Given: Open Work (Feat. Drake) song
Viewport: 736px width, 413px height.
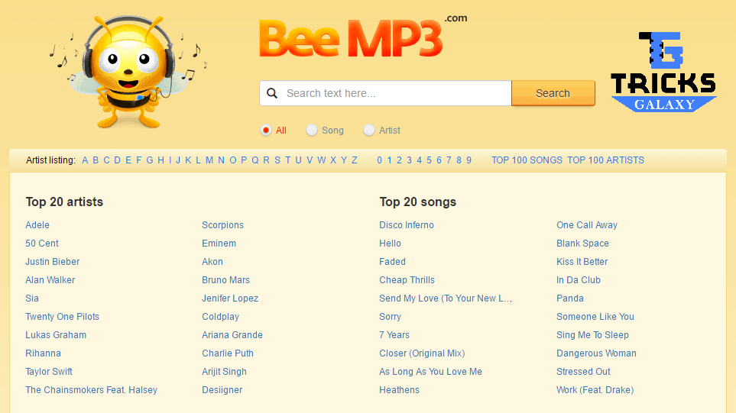Looking at the screenshot, I should click(595, 389).
